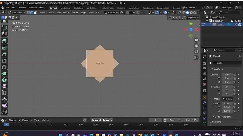The image size is (243, 136).
Task: Open the Playback dropdown
Action: click(x=14, y=120)
